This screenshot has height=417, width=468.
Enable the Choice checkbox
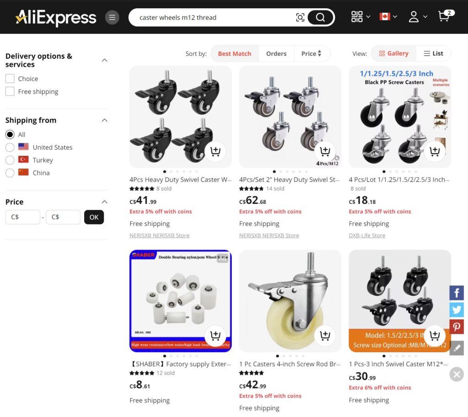coord(10,79)
